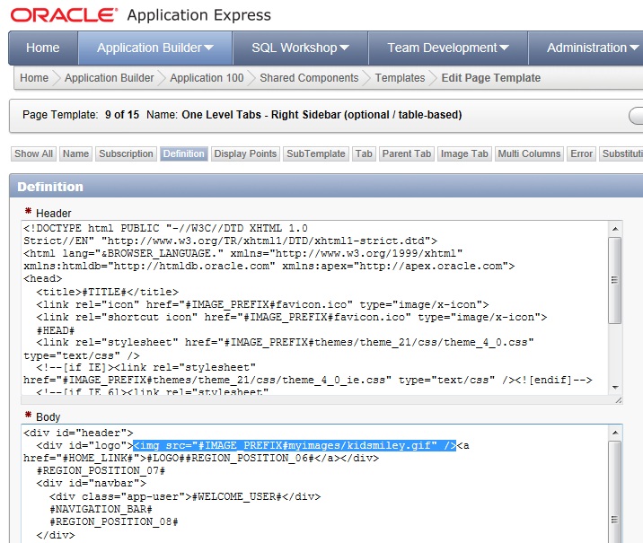Expand the Application Builder dropdown arrow
Screen dimensions: 643x543
pyautogui.click(x=208, y=48)
